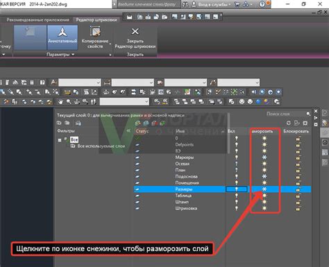Image resolution: width=329 pixels, height=267 pixels.
Task: Expand the Параметры panel dropdown
Action: (60, 55)
